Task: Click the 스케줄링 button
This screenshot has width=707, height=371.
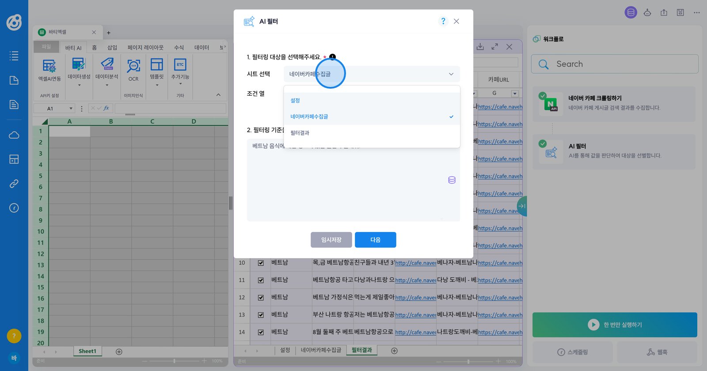Action: (x=573, y=352)
